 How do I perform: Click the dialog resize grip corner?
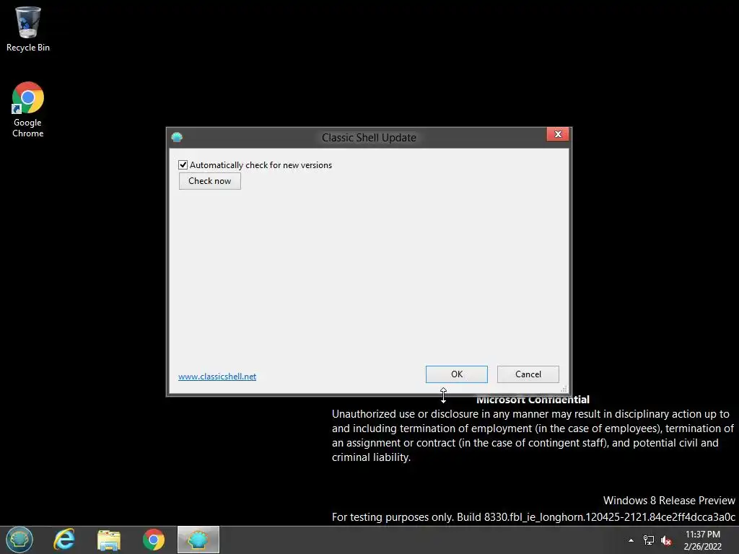click(x=564, y=389)
